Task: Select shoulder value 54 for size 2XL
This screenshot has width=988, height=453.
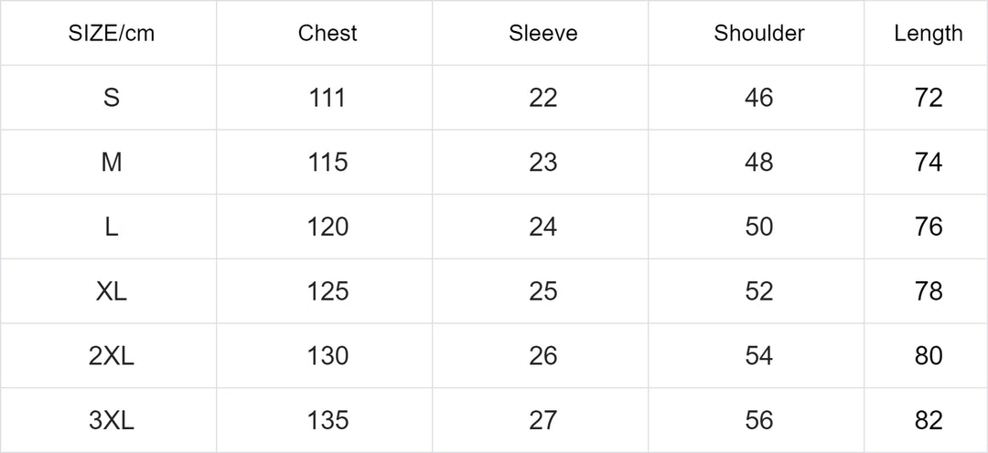Action: click(759, 356)
